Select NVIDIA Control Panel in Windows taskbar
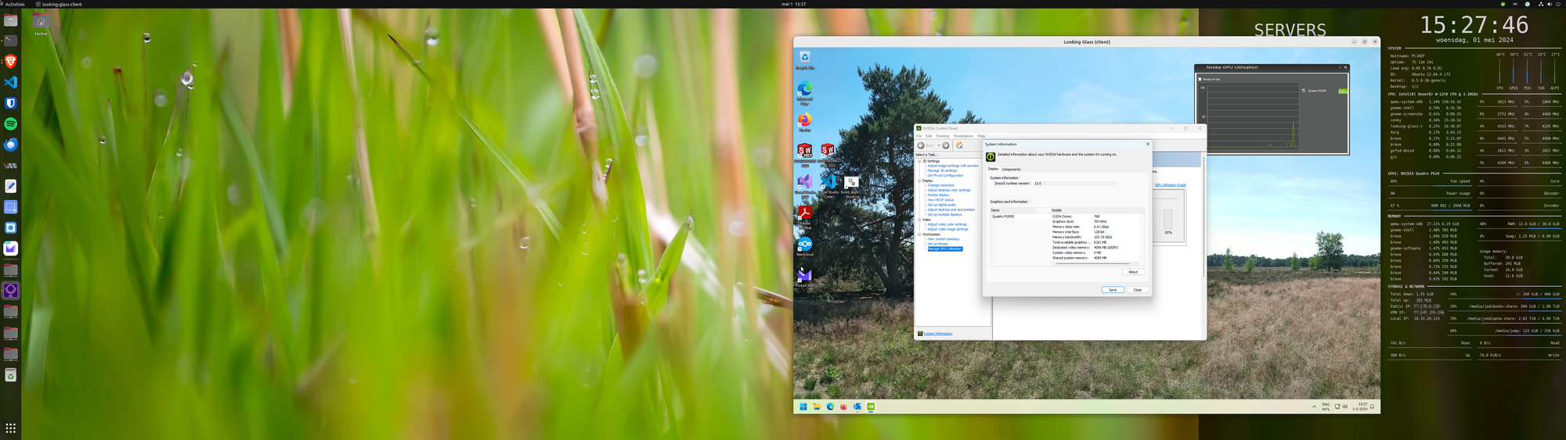Viewport: 1566px width, 440px height. (x=871, y=406)
